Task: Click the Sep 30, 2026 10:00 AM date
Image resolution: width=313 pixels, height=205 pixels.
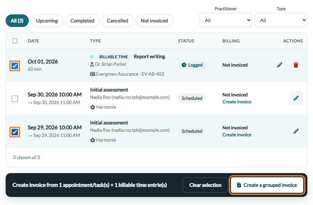Action: point(55,94)
